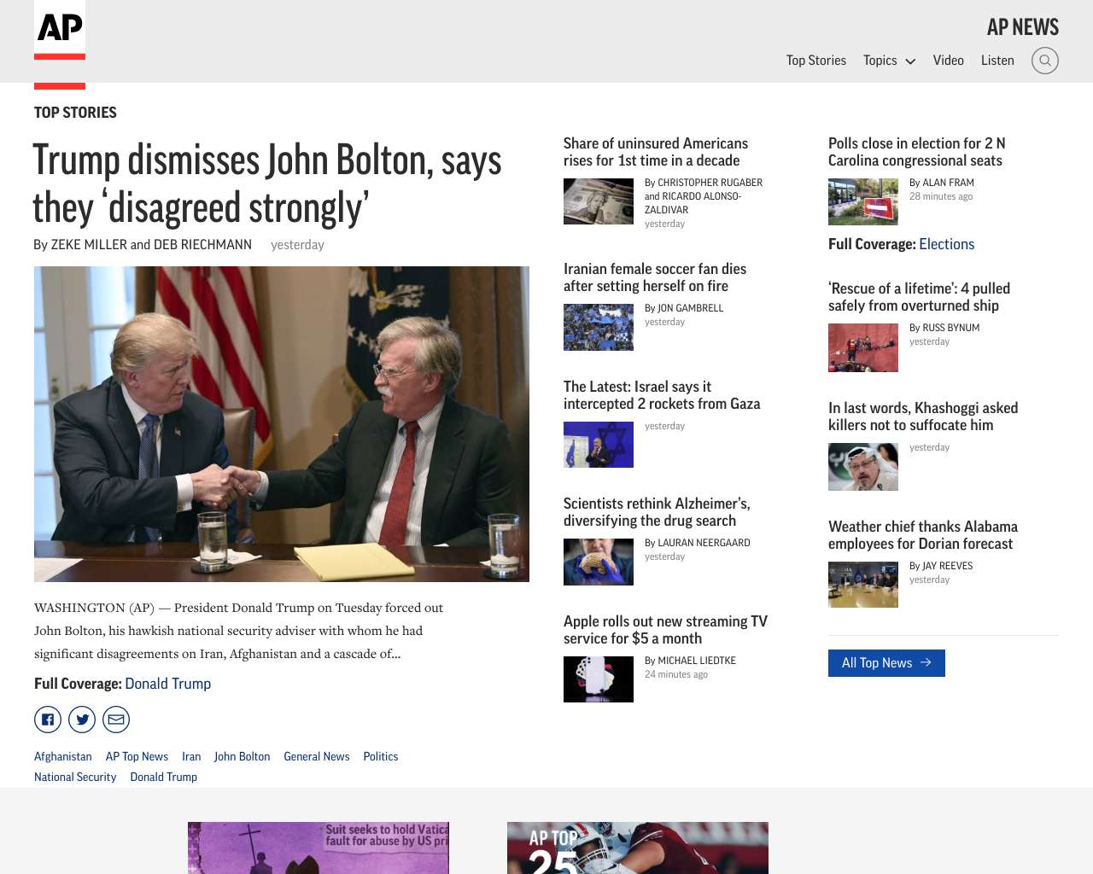Click main story WASHINGTON (AP) summary text

(239, 631)
